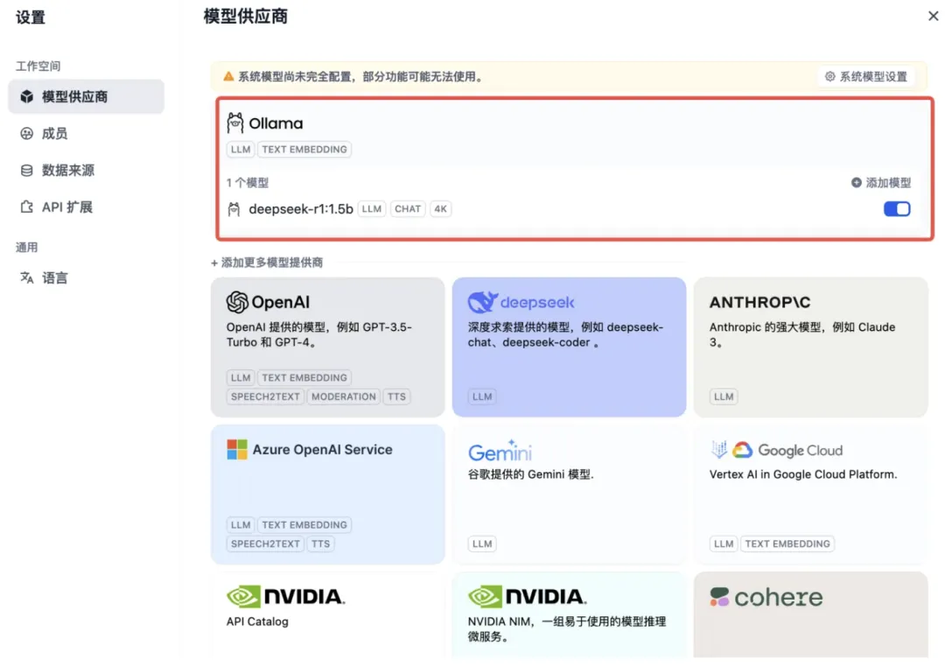This screenshot has width=945, height=667.
Task: Click the OpenAI knot logo
Action: 237,302
